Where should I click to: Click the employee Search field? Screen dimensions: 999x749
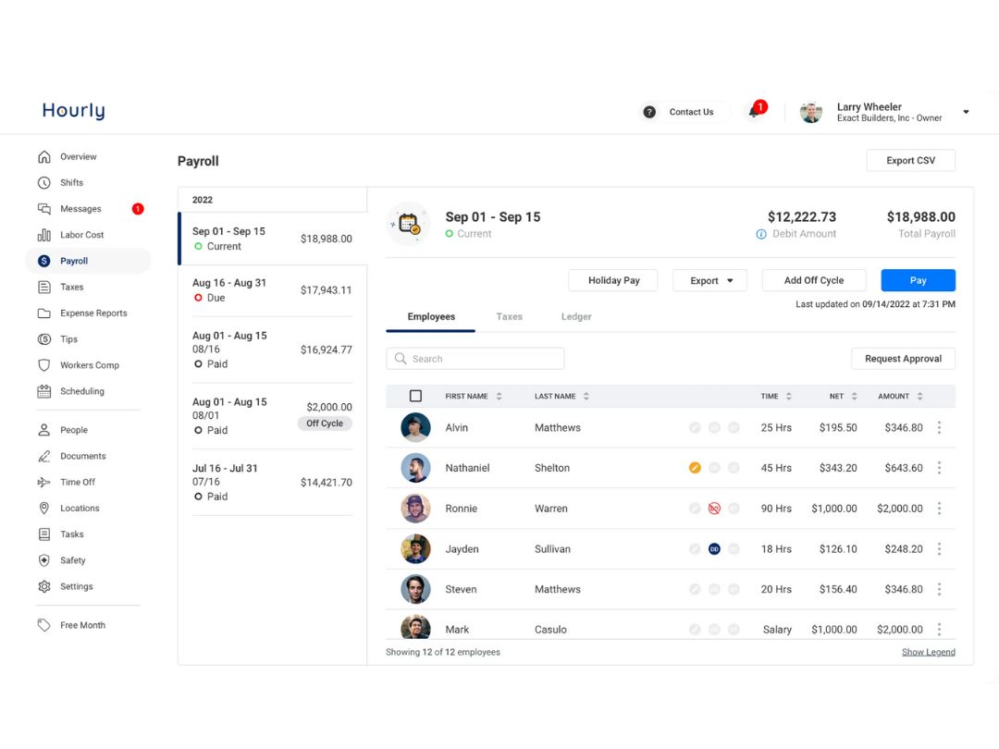click(475, 359)
